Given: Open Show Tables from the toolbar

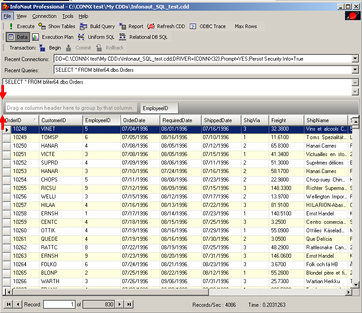Looking at the screenshot, I should (57, 26).
